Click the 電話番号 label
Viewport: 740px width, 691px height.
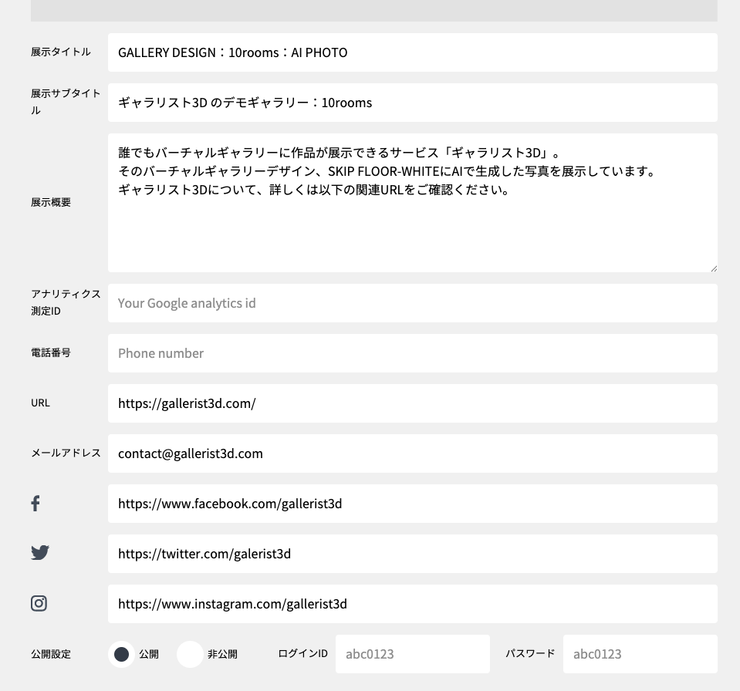[51, 352]
